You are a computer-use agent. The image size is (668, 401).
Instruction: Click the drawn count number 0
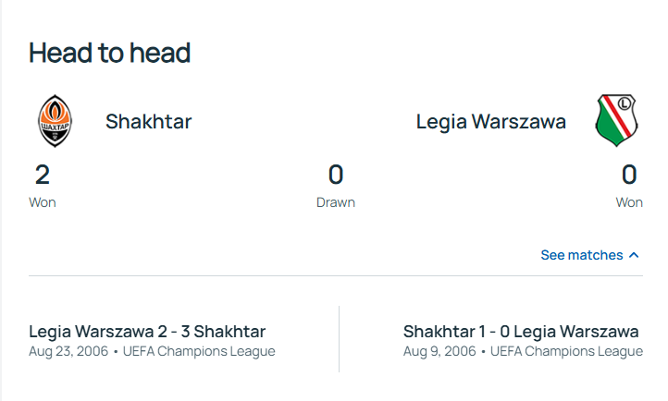coord(336,175)
